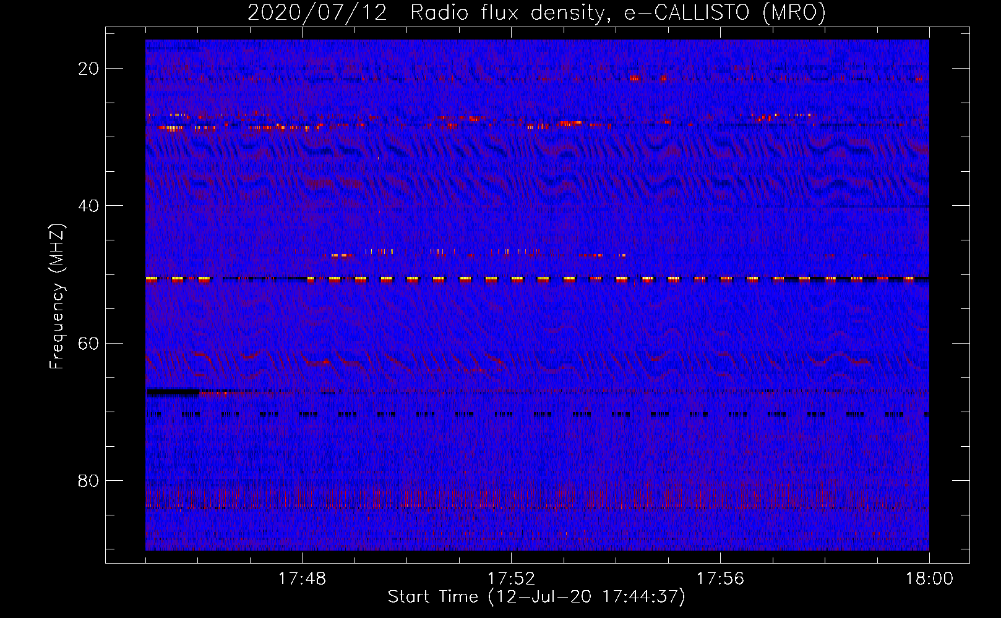
Task: Select the 18:00 time tick label
Action: [929, 579]
